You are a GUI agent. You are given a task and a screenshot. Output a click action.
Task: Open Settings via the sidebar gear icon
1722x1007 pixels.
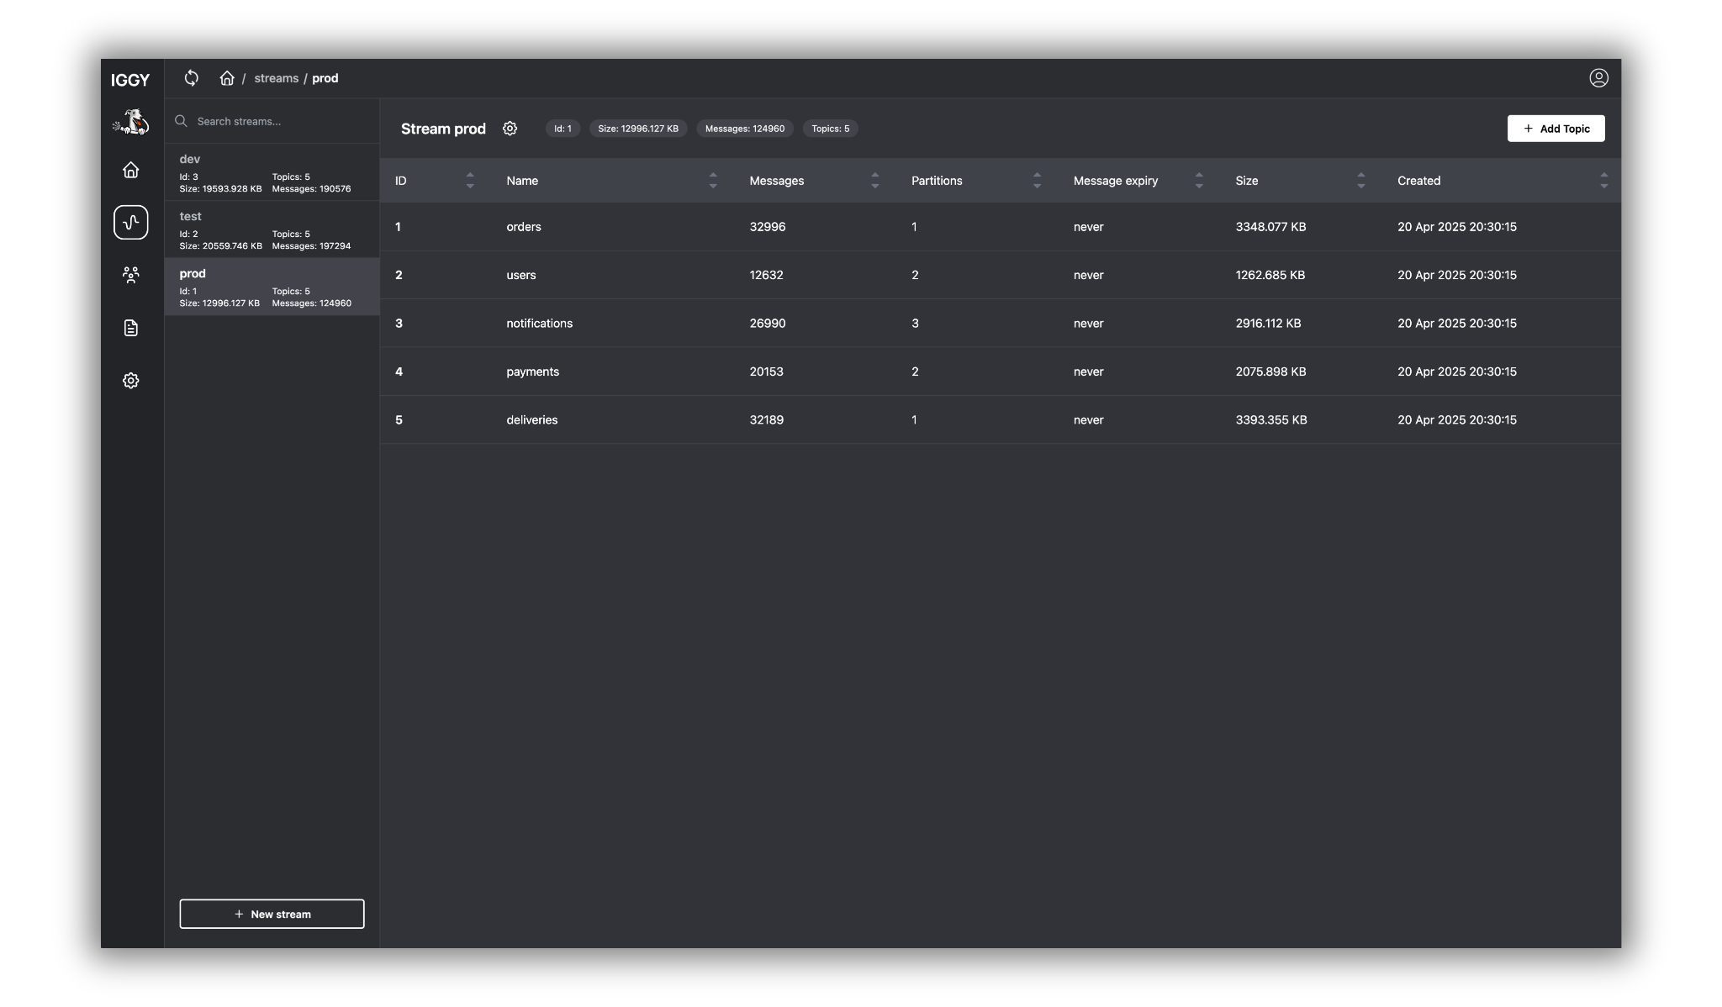(131, 380)
